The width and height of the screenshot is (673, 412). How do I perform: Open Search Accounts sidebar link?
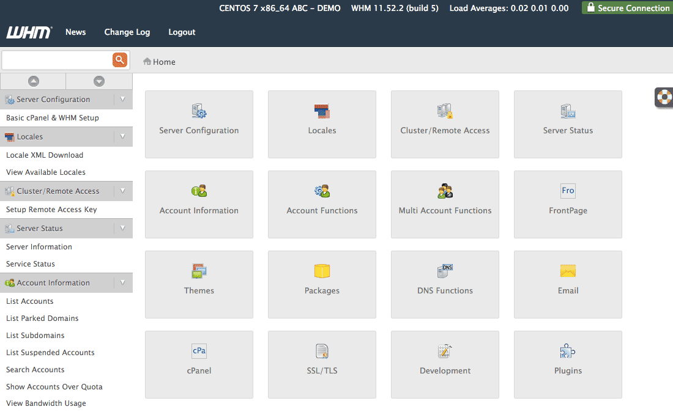[x=35, y=370]
